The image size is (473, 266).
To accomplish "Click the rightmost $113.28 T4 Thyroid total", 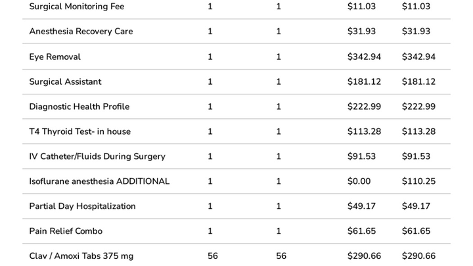I will (418, 131).
